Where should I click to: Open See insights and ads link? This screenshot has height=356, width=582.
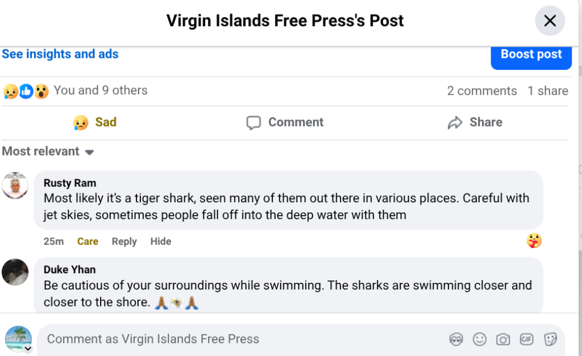(x=60, y=54)
